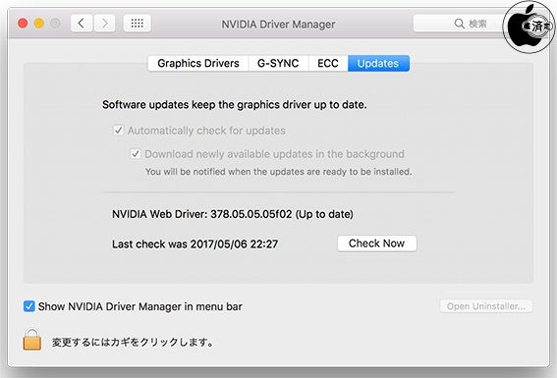
Task: Go forward with the right arrow
Action: [x=104, y=24]
